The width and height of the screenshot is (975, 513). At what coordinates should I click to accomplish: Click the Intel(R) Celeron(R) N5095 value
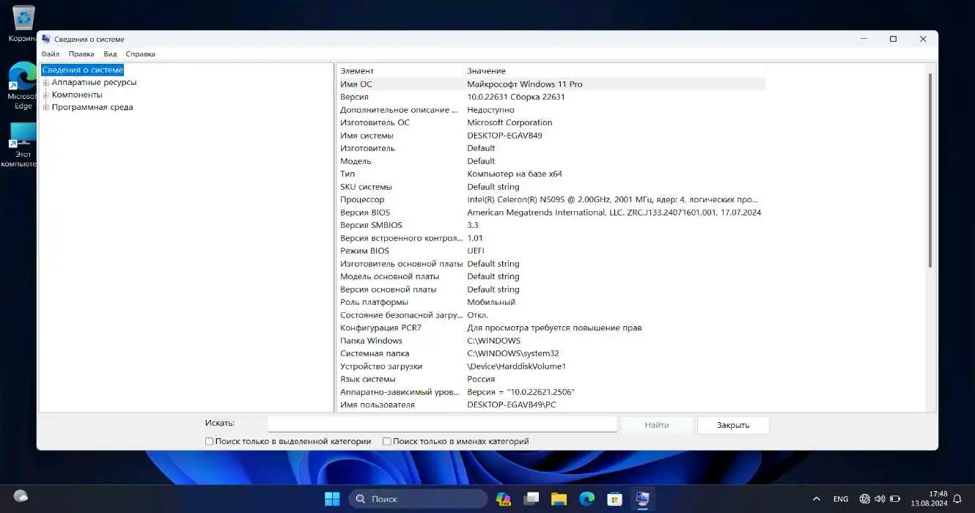613,199
